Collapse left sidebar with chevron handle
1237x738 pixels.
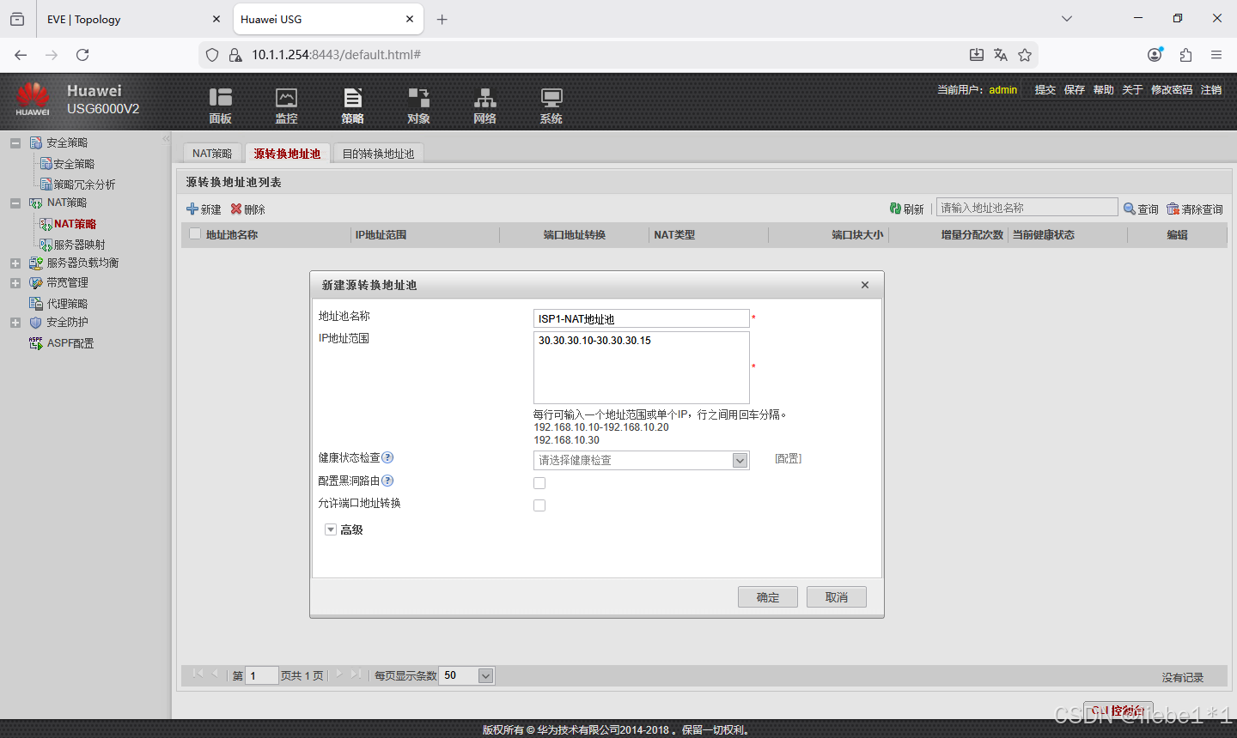[x=166, y=139]
